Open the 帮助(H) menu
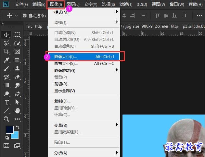Viewport: 205px width, 157px height. pos(196,5)
